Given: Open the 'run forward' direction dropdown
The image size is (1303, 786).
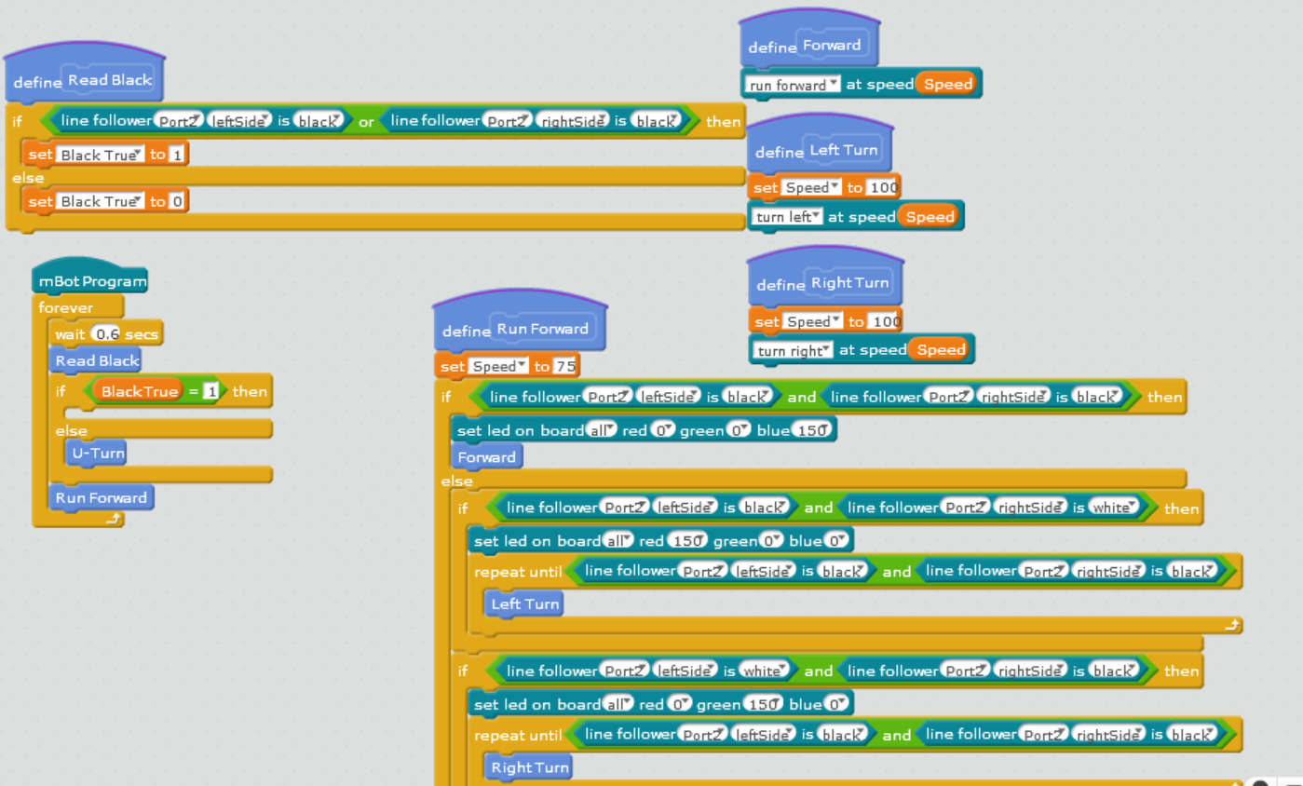Looking at the screenshot, I should [x=792, y=85].
